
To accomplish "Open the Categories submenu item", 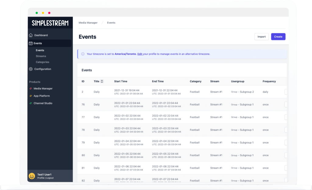I will point(42,62).
